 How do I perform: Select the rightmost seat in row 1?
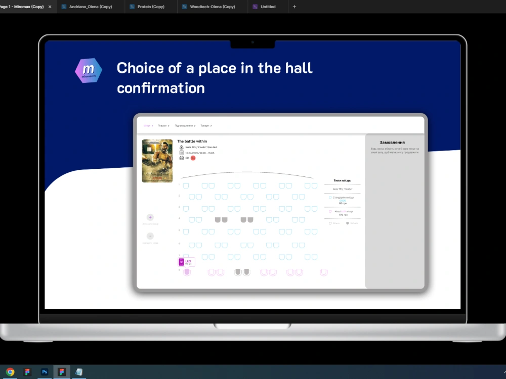(314, 186)
